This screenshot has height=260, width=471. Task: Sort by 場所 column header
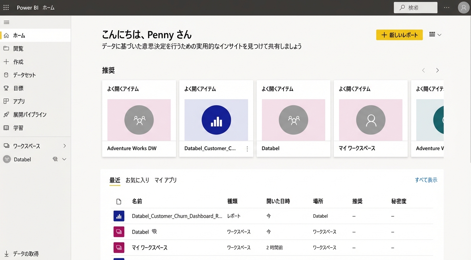pos(318,201)
